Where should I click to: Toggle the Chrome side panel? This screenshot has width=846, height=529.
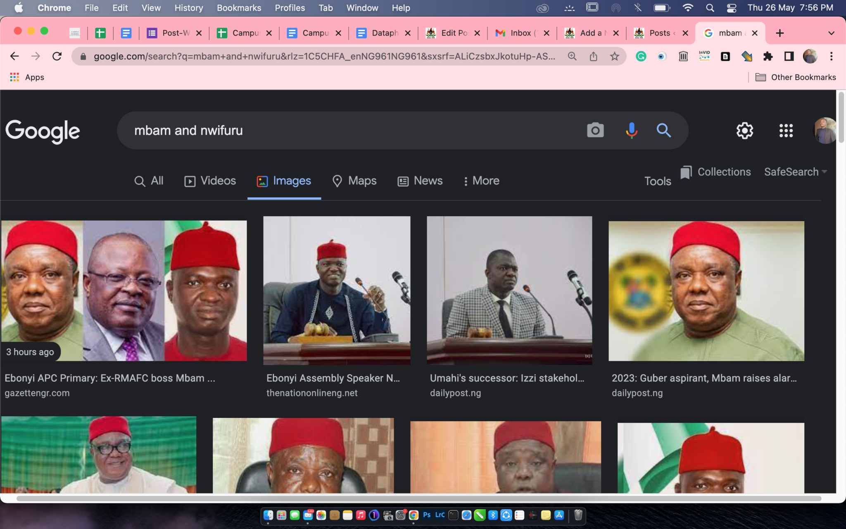tap(789, 56)
